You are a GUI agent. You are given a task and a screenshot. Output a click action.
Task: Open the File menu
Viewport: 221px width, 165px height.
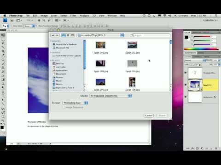point(28,16)
